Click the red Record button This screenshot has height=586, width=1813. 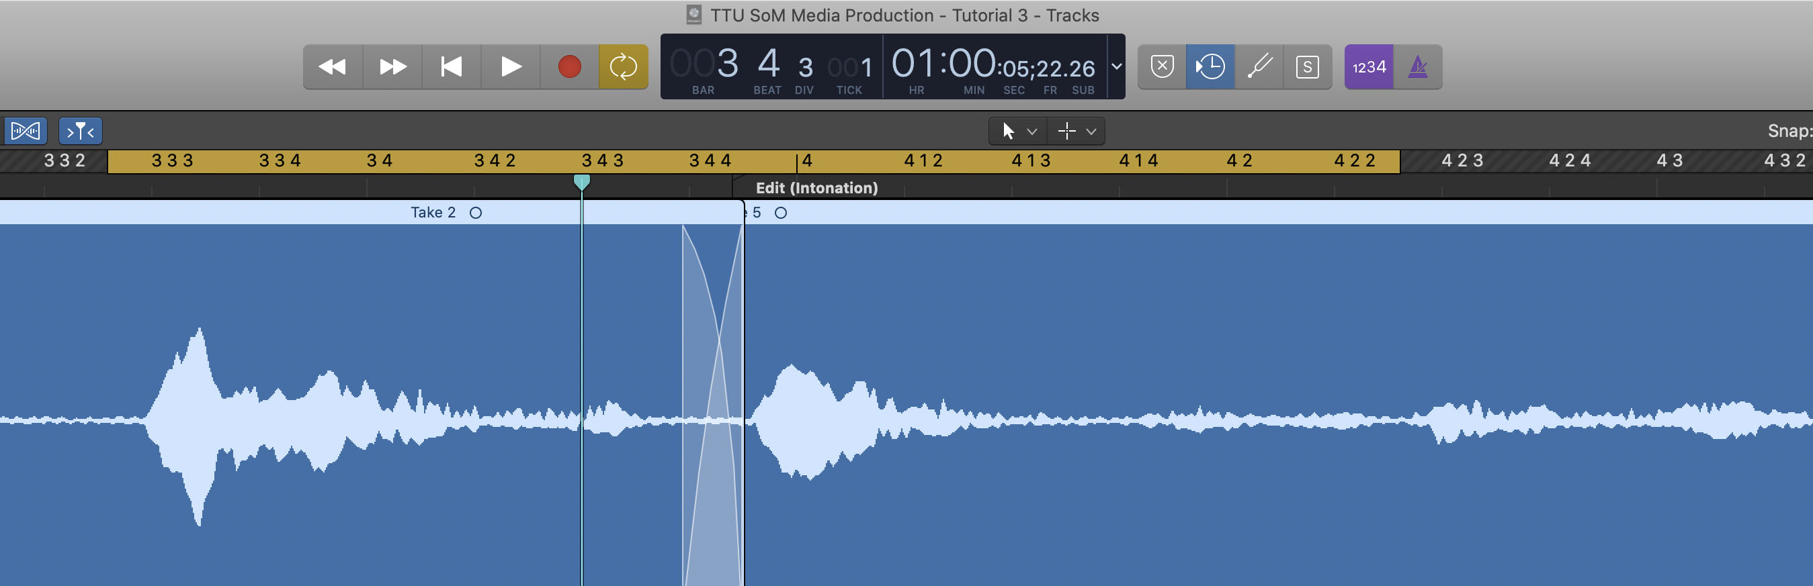point(569,66)
